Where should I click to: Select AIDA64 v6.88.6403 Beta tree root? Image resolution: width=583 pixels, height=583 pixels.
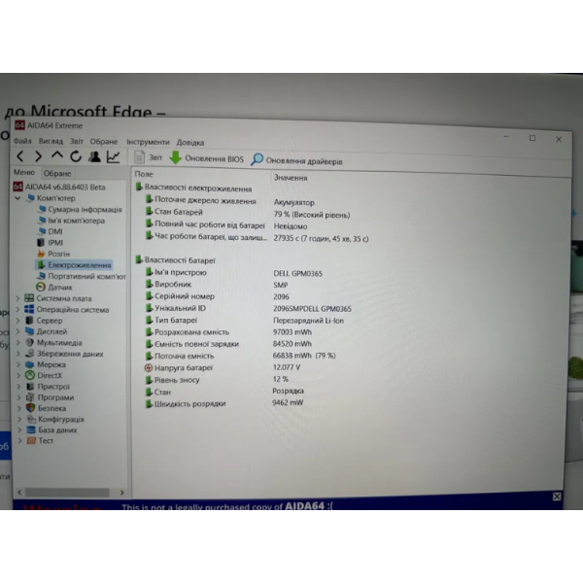59,187
